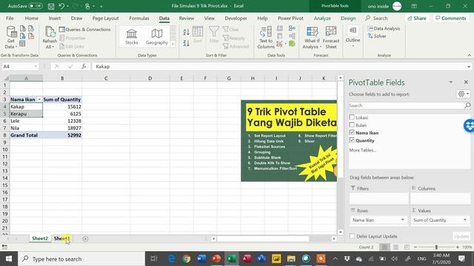Open Nama Ikan filter dropdown in A3

pyautogui.click(x=39, y=100)
